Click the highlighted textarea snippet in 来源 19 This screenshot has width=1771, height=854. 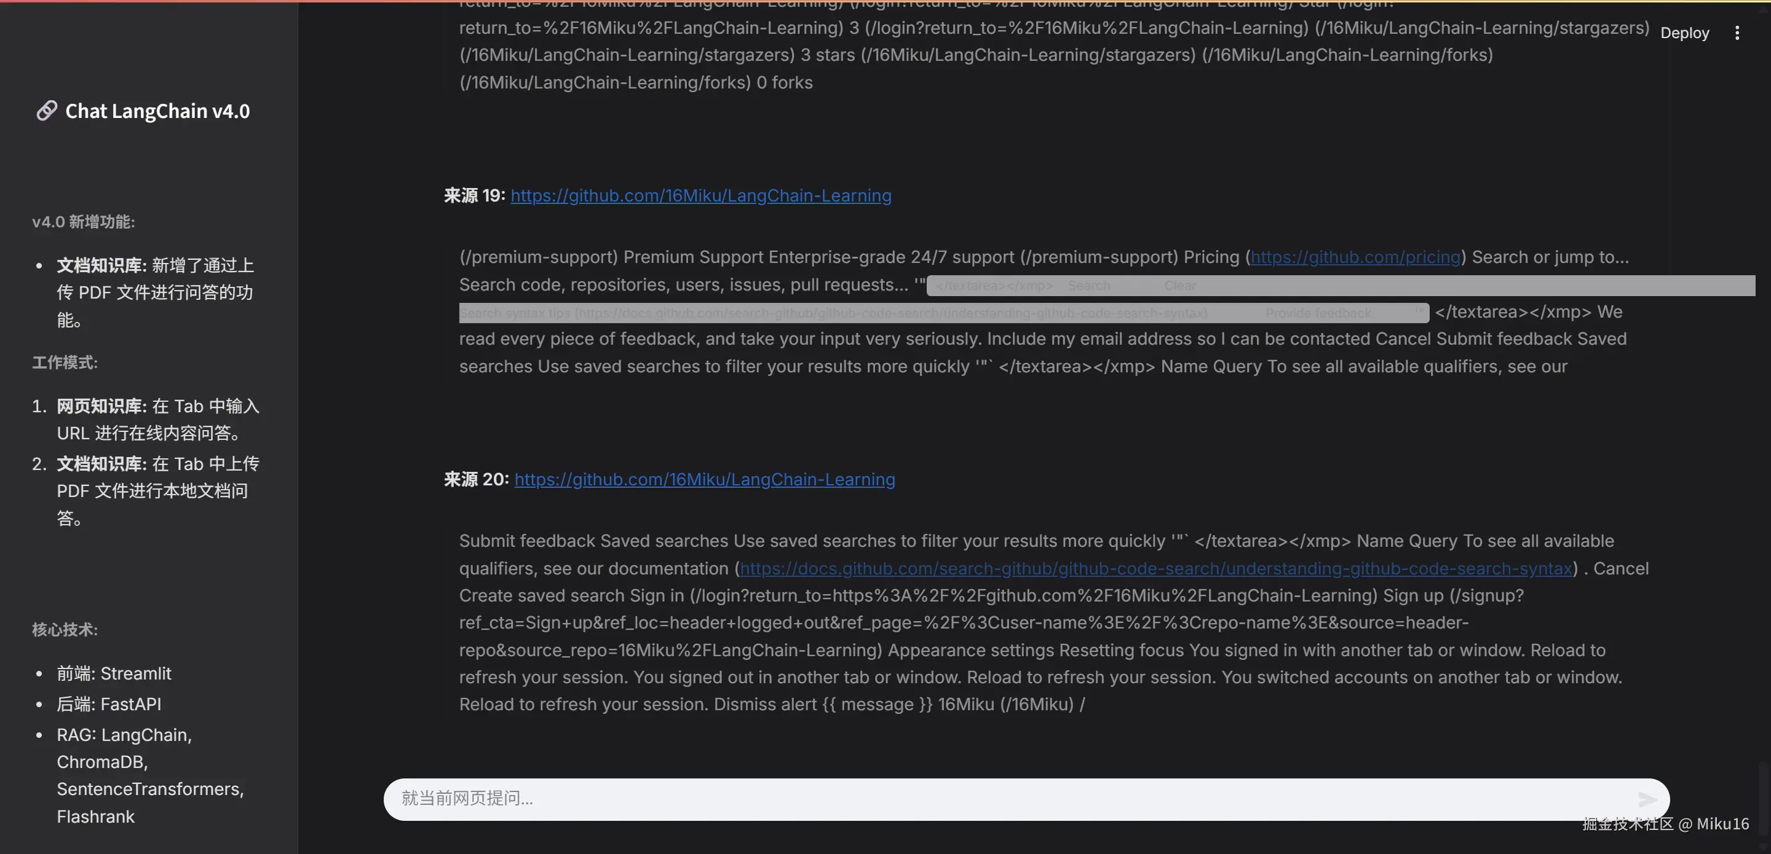pos(994,285)
